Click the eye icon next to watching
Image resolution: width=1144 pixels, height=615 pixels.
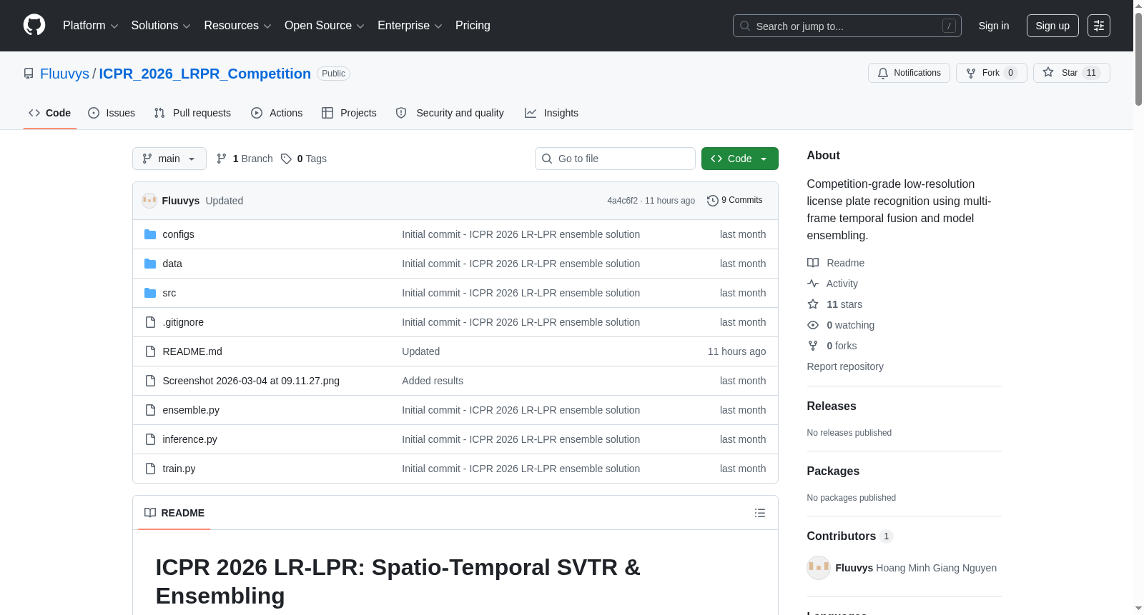pos(813,325)
